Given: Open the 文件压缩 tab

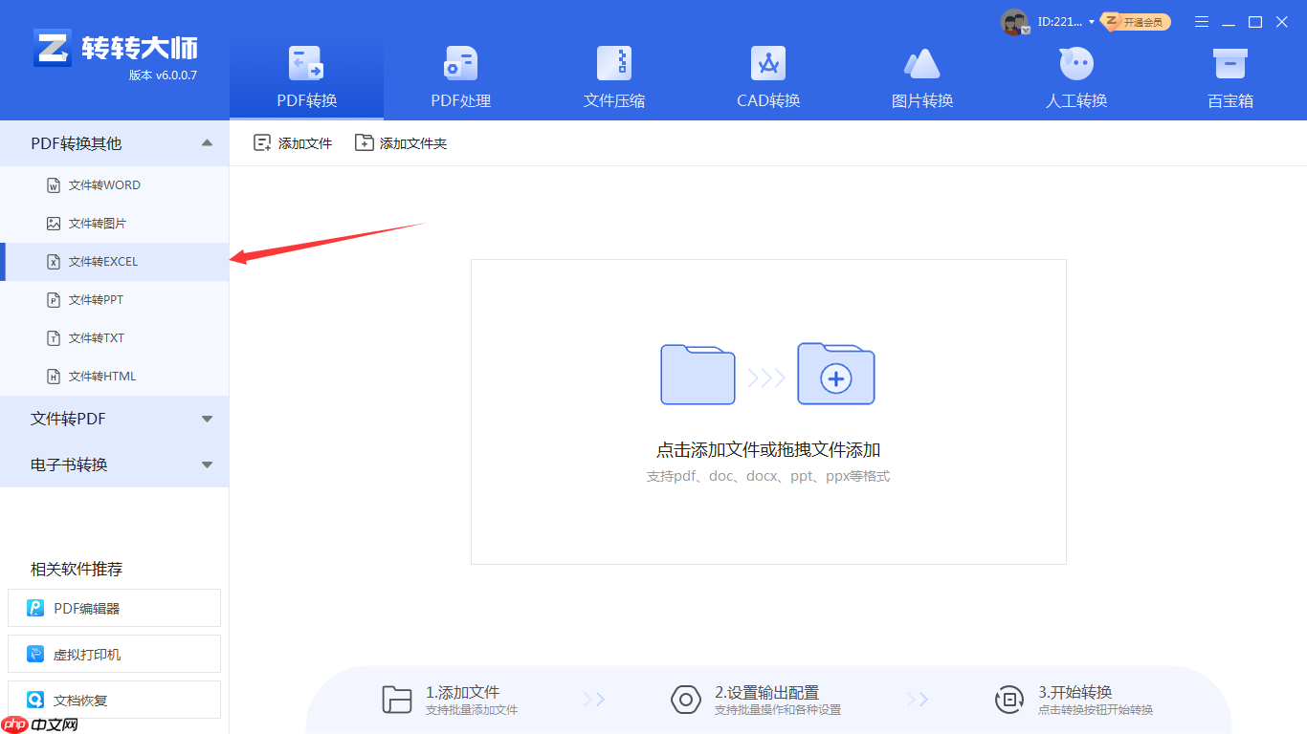Looking at the screenshot, I should coord(614,77).
